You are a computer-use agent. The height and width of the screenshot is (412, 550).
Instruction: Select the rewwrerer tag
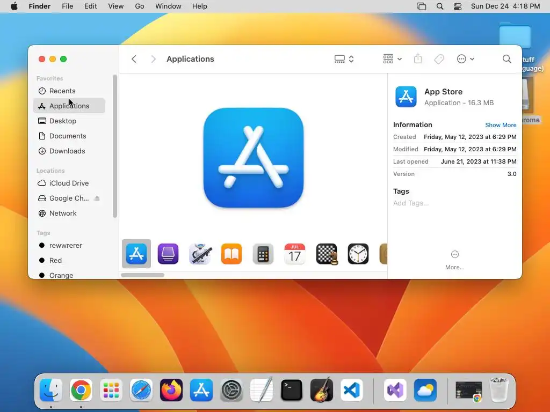pyautogui.click(x=69, y=246)
